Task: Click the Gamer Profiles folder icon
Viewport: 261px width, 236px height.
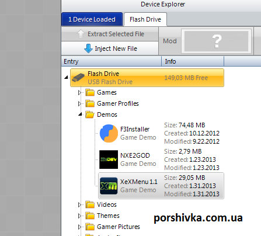Action: (90, 103)
